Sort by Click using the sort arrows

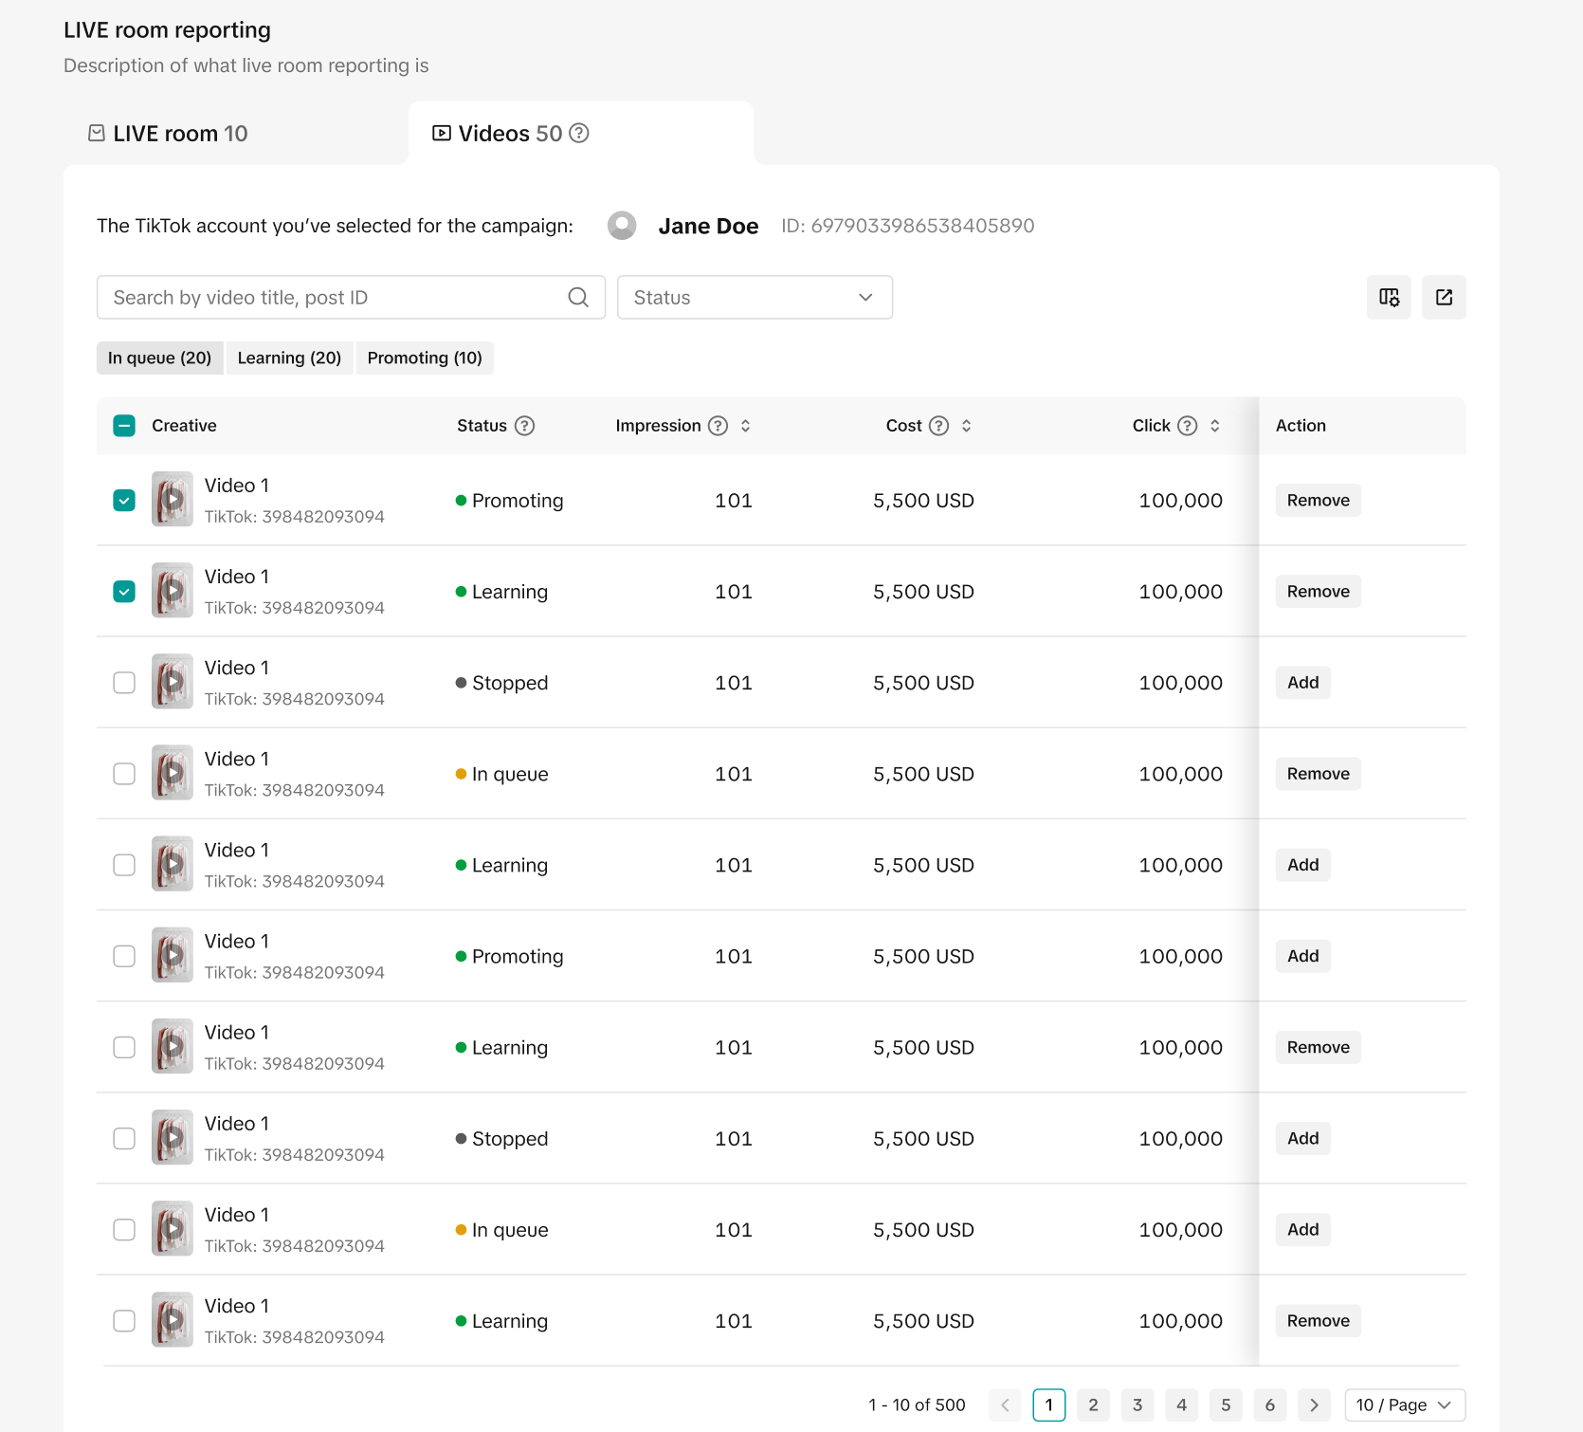tap(1214, 426)
